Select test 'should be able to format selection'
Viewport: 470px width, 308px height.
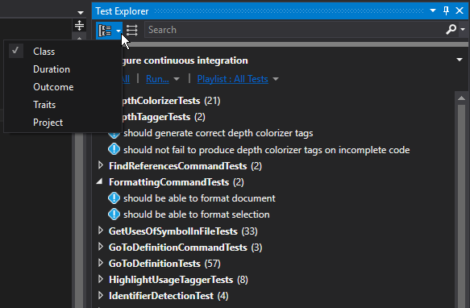tap(197, 214)
